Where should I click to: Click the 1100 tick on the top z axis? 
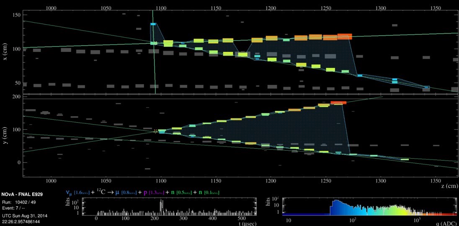point(161,8)
